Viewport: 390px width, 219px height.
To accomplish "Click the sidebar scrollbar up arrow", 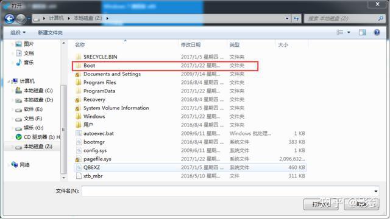I will point(63,43).
